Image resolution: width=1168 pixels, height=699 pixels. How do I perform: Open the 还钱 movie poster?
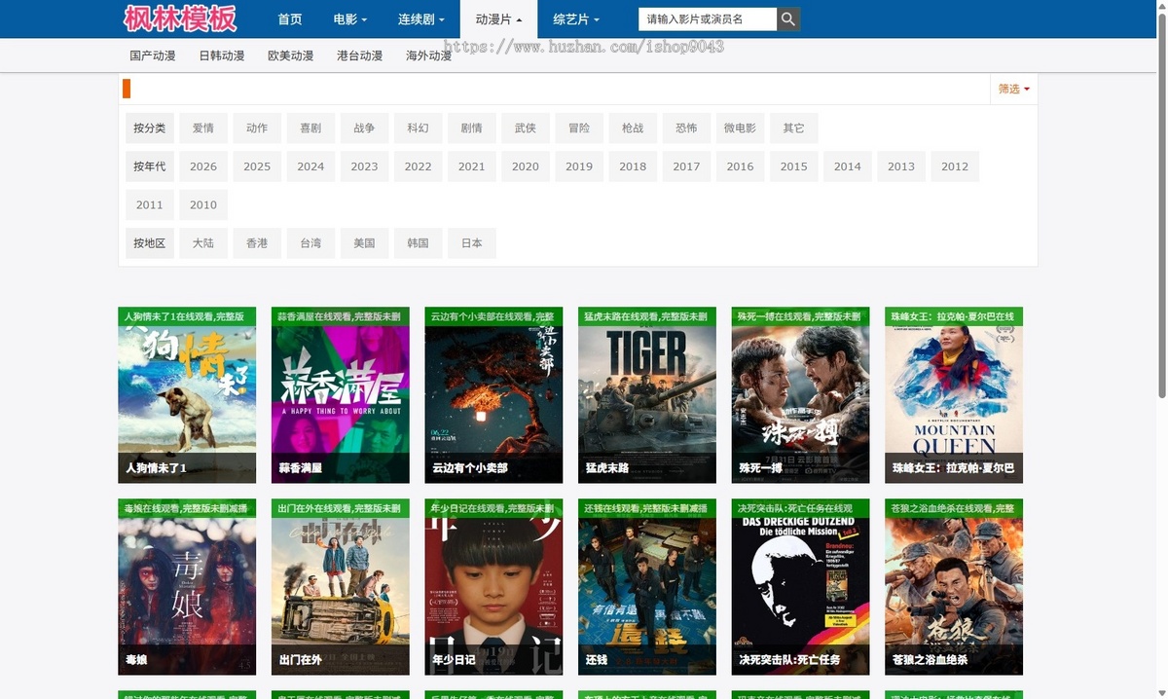[x=647, y=587]
